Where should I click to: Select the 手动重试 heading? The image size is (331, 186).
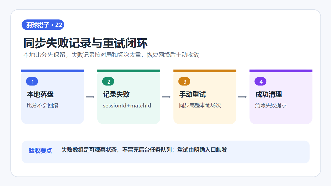click(x=193, y=95)
